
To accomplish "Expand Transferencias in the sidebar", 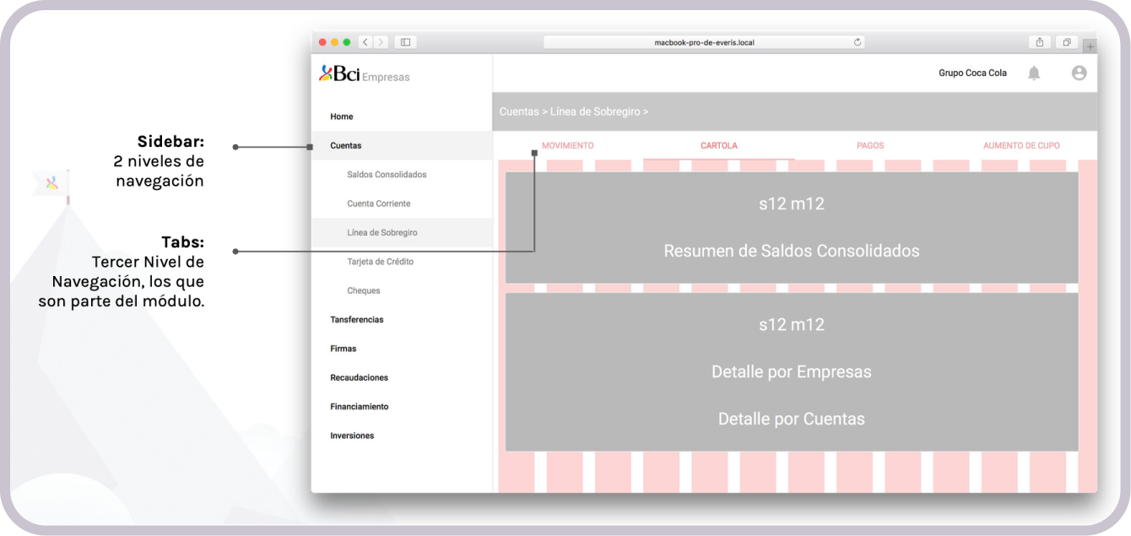I will coord(356,320).
